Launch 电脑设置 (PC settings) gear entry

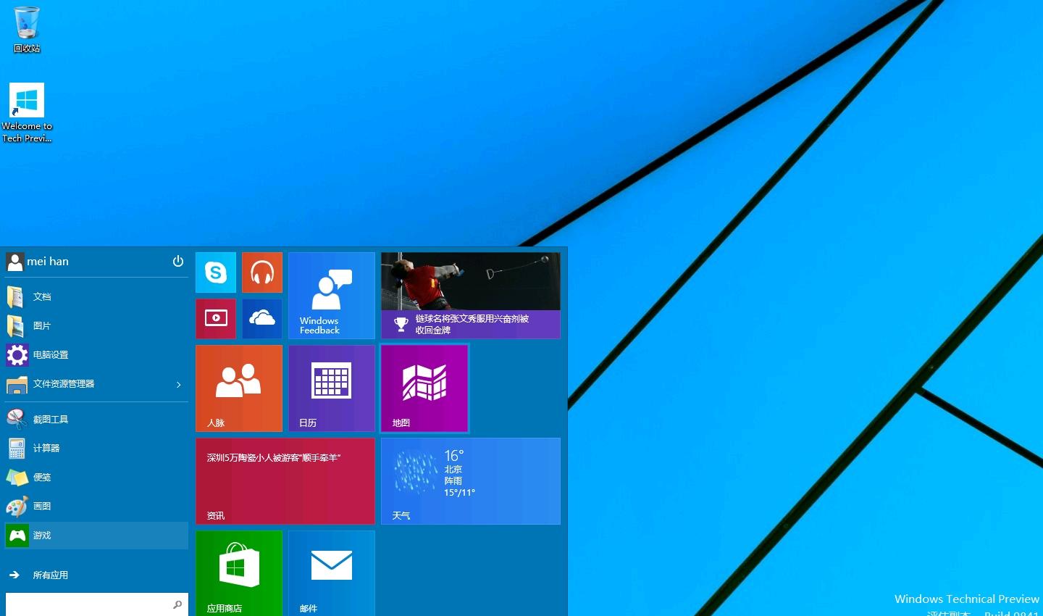(96, 354)
